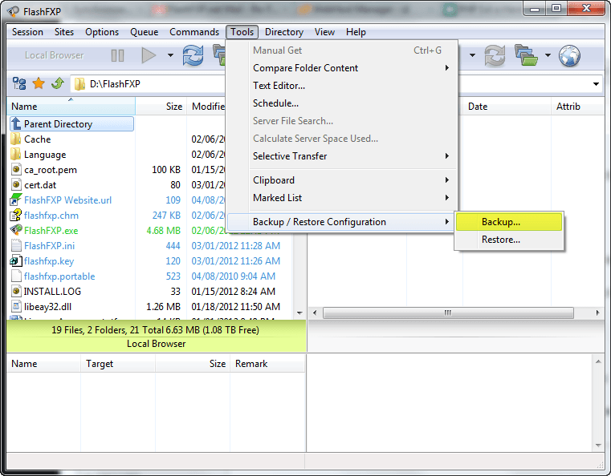Open the Sites menu

[64, 32]
